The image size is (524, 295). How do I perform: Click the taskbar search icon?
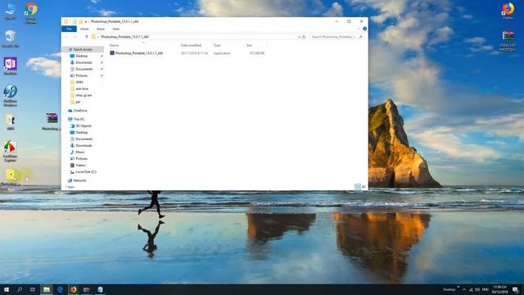click(20, 289)
